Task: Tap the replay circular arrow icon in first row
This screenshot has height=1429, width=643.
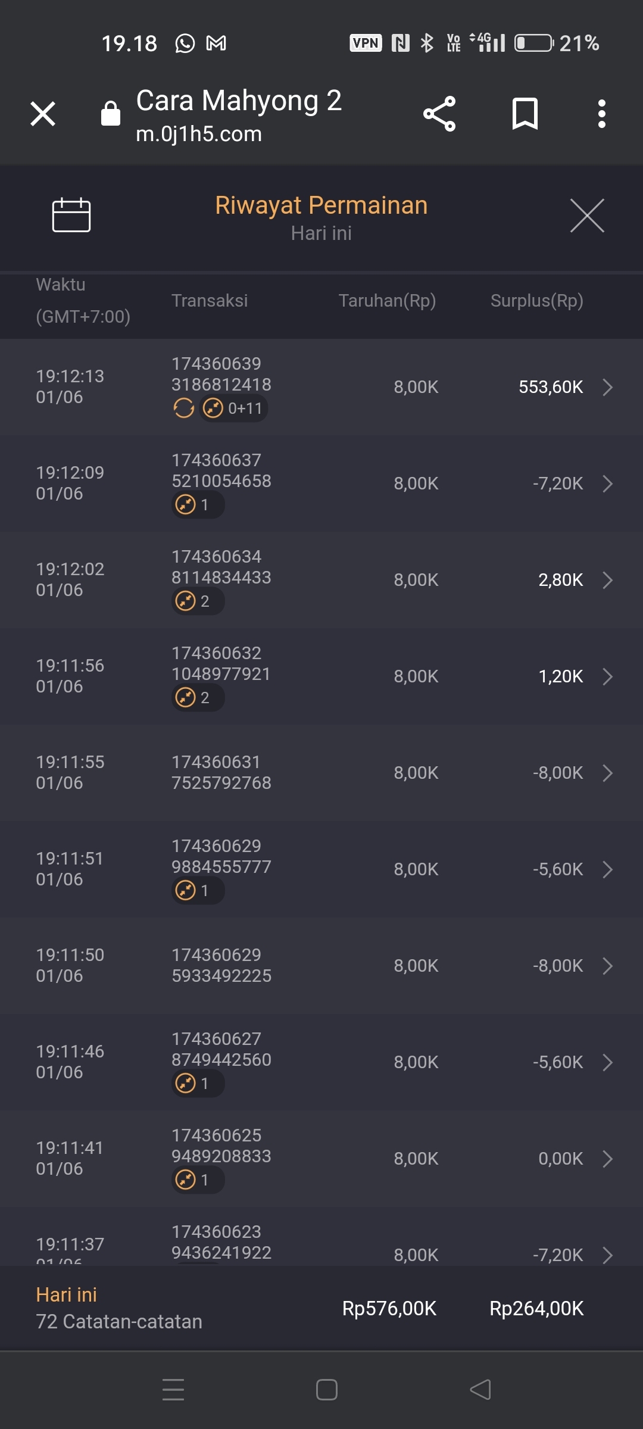Action: click(x=183, y=408)
